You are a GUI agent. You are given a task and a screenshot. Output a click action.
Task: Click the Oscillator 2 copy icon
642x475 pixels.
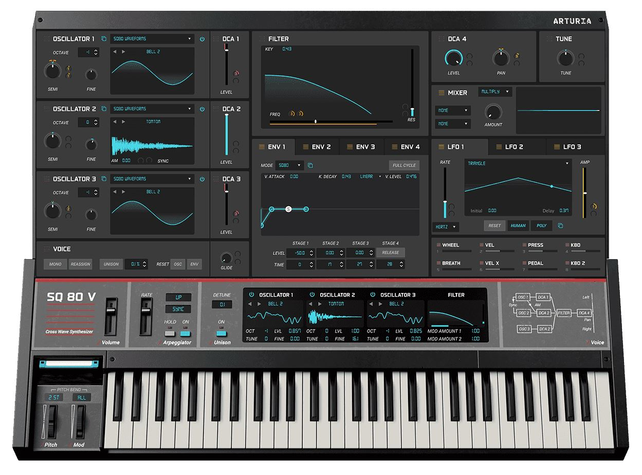(104, 109)
